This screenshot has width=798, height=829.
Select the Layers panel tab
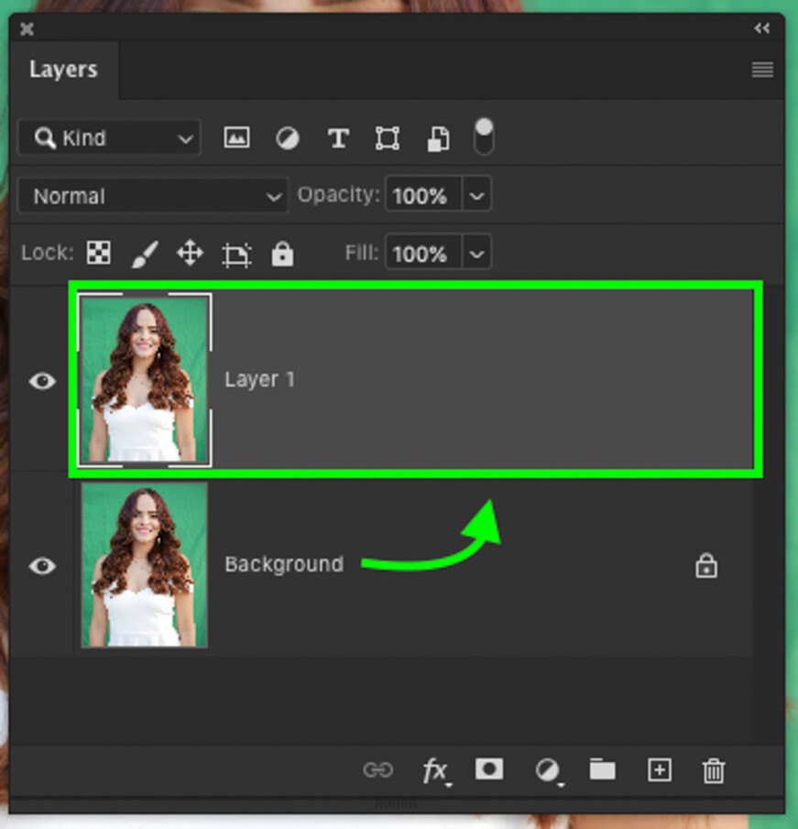coord(64,69)
